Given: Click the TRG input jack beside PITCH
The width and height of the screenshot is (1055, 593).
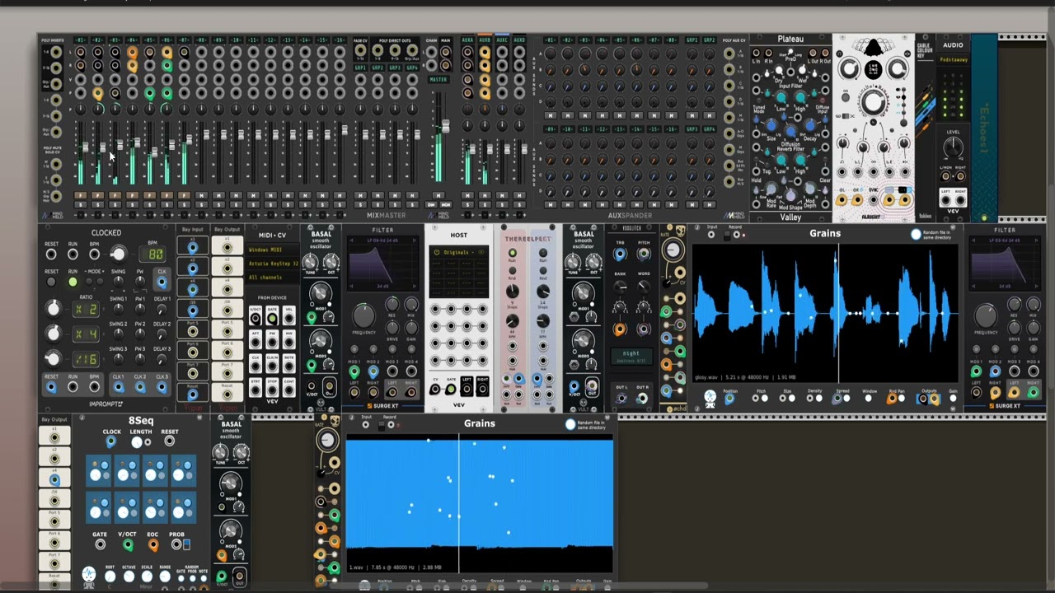Looking at the screenshot, I should [x=620, y=254].
